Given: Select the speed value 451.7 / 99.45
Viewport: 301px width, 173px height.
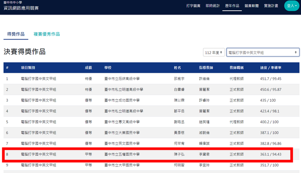Looking at the screenshot, I should pos(270,79).
